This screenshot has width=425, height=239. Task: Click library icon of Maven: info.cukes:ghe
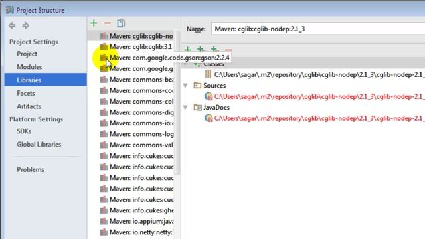coord(104,210)
